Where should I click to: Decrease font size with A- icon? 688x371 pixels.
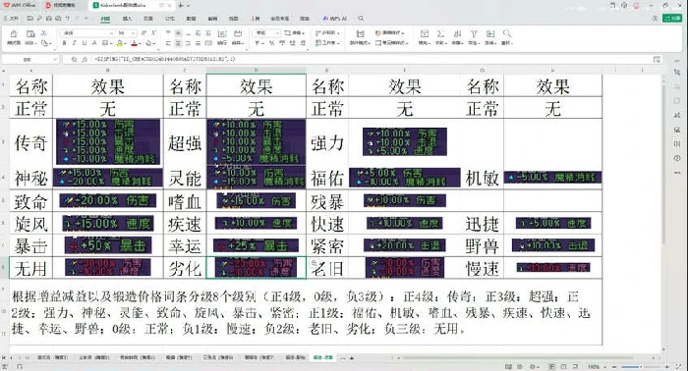153,33
